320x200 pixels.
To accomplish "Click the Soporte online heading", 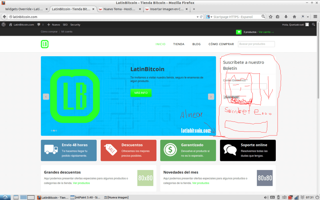I will tap(254, 145).
